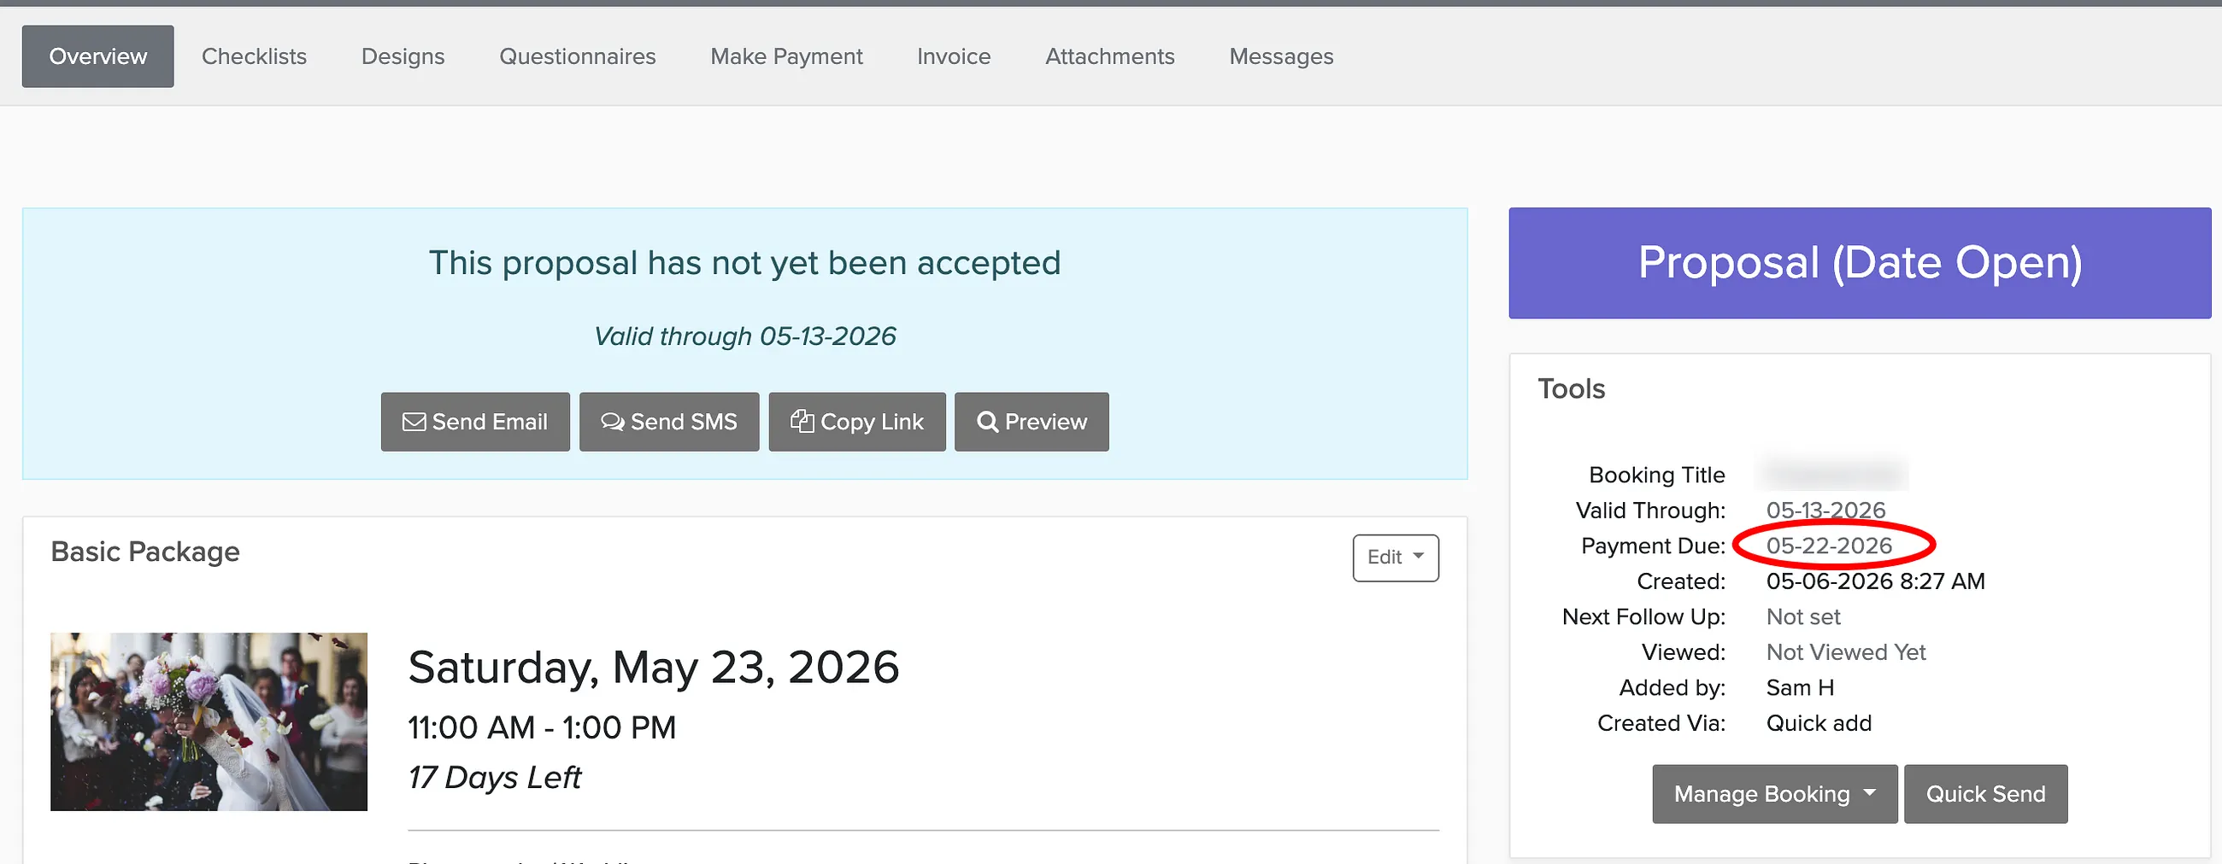Set the Next Follow Up value
The width and height of the screenshot is (2222, 864).
pyautogui.click(x=1802, y=617)
